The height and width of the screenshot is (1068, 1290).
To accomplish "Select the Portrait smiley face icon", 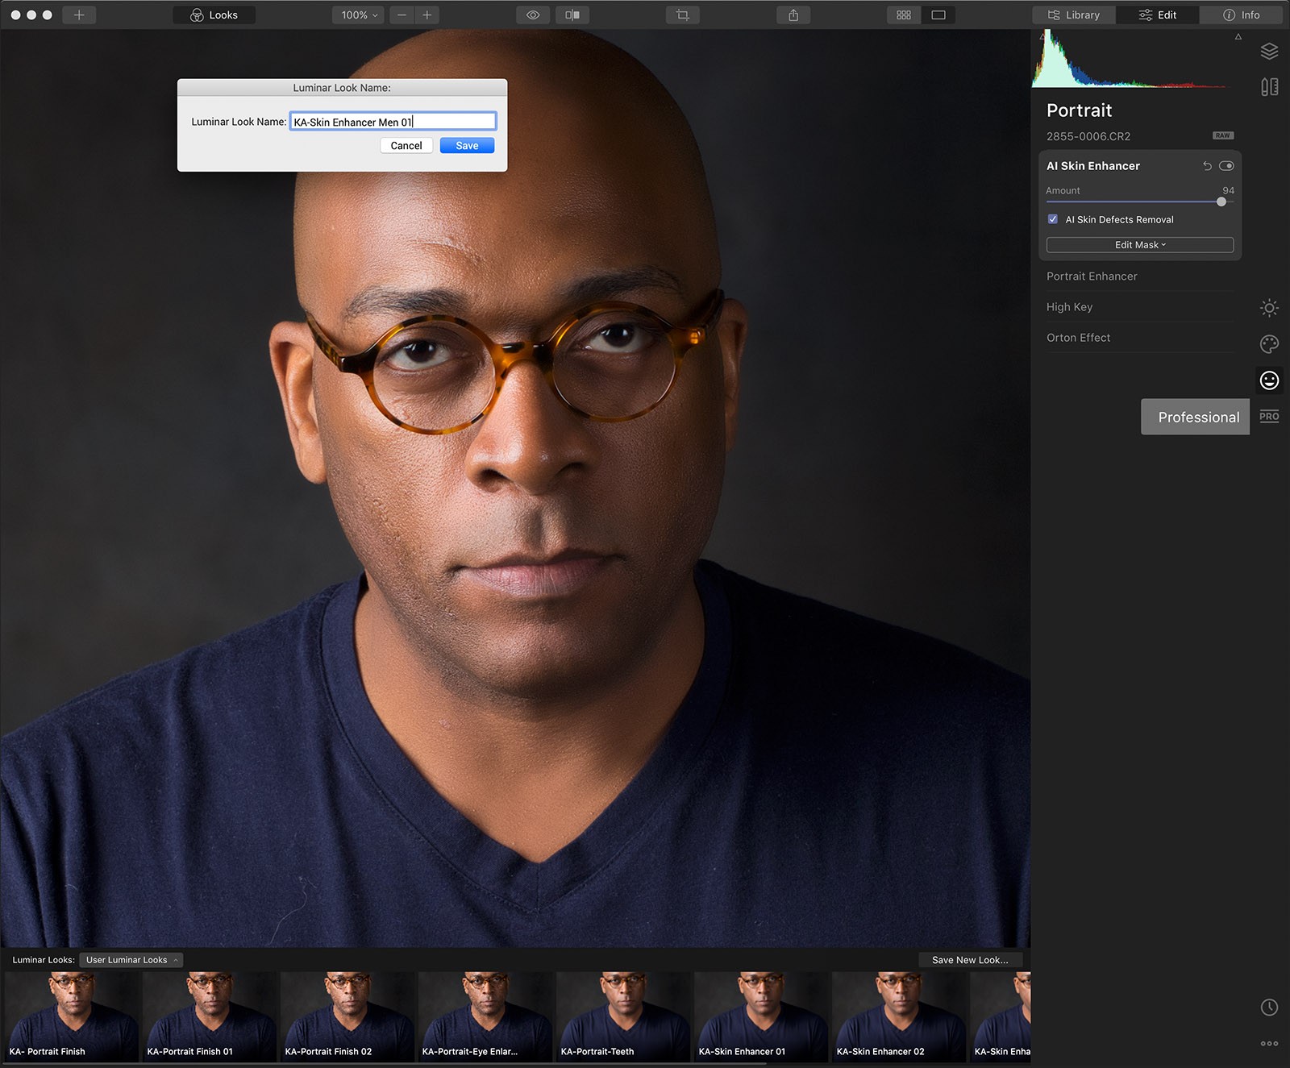I will pyautogui.click(x=1269, y=380).
